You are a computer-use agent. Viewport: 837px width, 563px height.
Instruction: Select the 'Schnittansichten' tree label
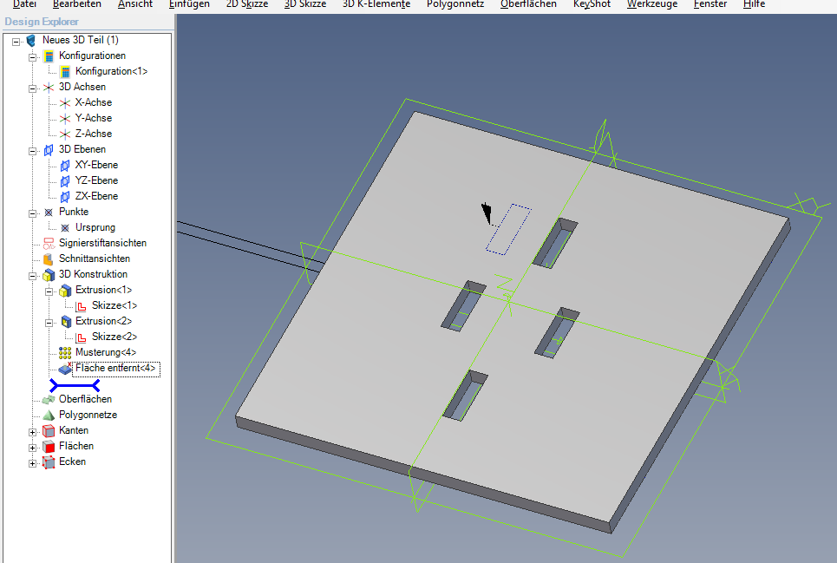[95, 259]
